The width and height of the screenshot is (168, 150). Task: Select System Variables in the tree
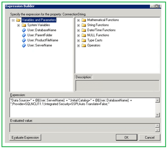tap(39, 25)
